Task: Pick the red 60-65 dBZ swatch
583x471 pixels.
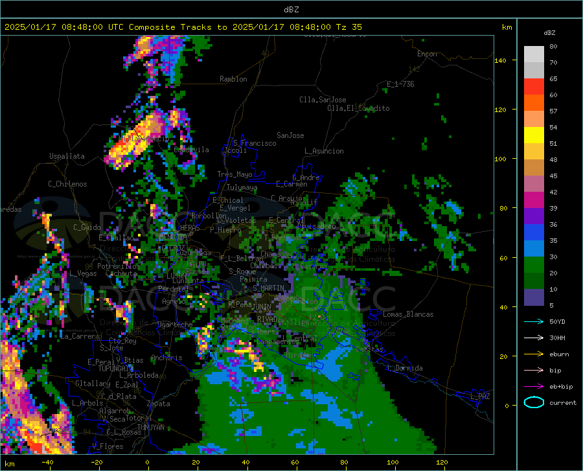Action: [534, 87]
